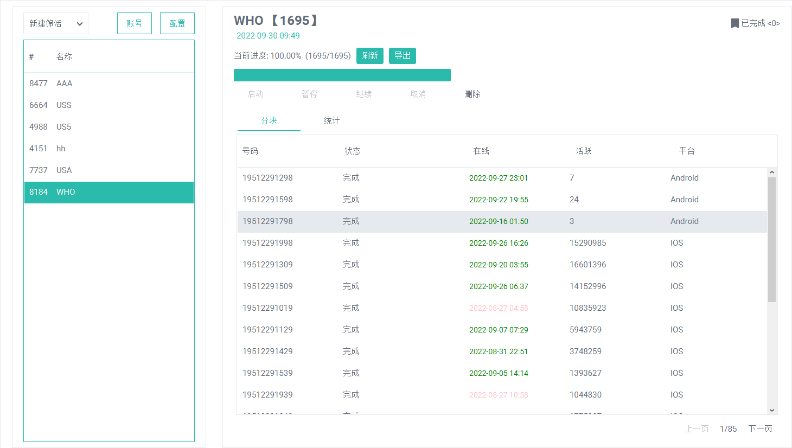The height and width of the screenshot is (448, 792).
Task: Select the 4151 hh list row
Action: [109, 149]
